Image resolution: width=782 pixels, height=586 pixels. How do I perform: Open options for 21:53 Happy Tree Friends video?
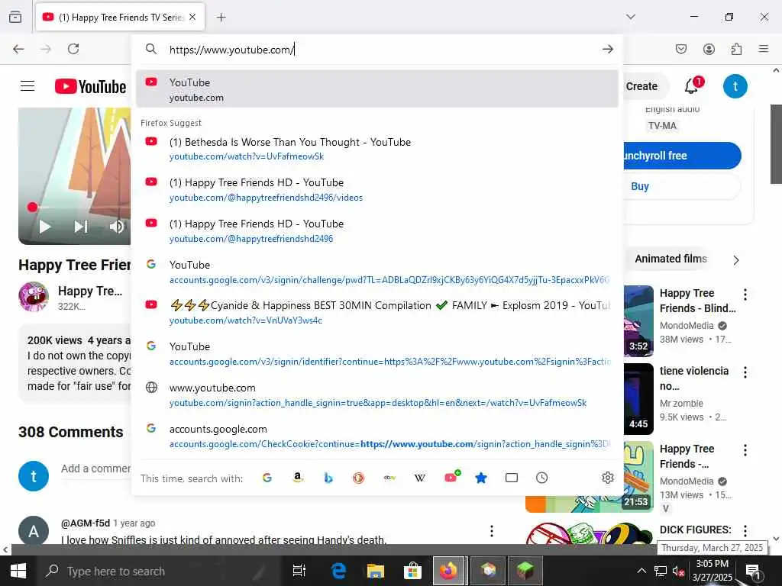(745, 450)
